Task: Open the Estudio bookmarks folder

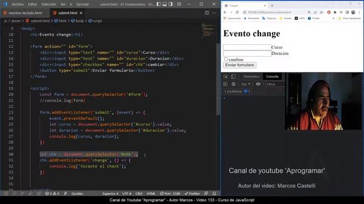Action: pyautogui.click(x=286, y=18)
